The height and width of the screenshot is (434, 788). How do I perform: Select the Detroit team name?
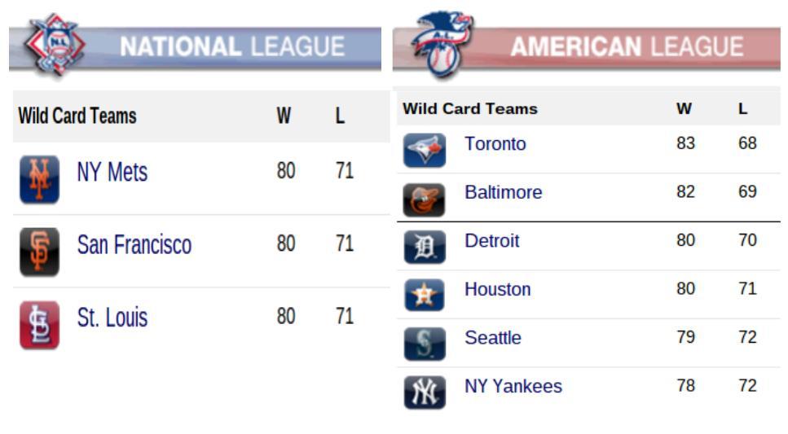492,240
